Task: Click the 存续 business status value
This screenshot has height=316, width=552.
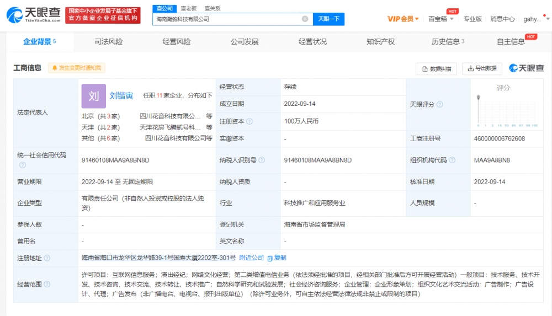Action: pos(290,87)
